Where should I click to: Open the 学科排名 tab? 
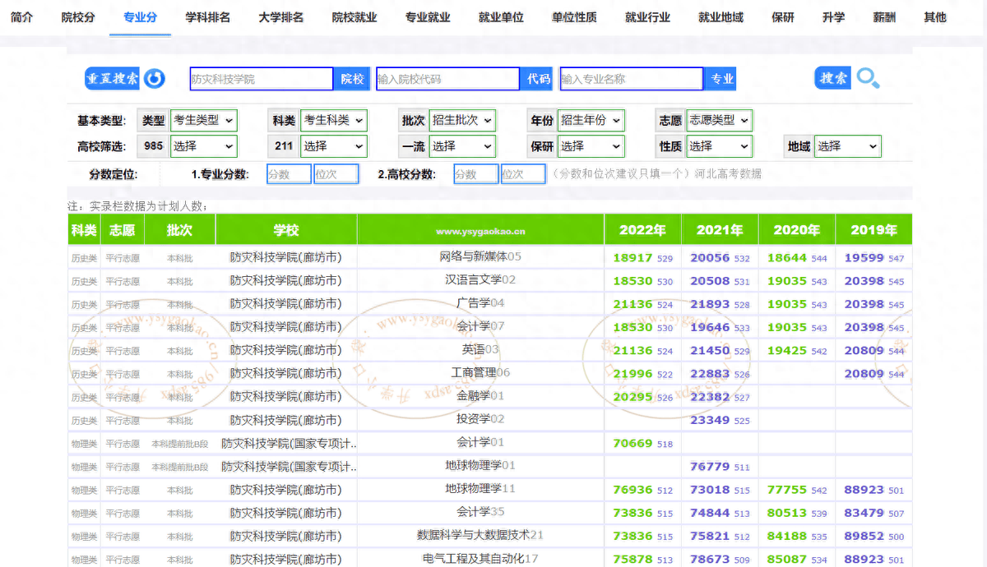207,17
